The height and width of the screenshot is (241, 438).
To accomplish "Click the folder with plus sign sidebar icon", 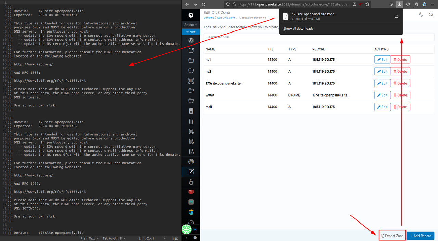I will click(191, 91).
